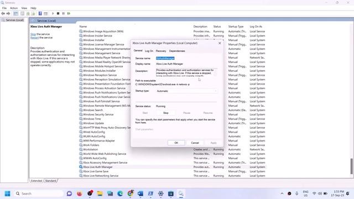Open Microsoft Edge from the taskbar
354x199 pixels.
(x=120, y=193)
